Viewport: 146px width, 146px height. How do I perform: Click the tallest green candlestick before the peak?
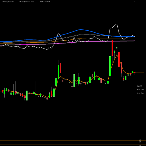point(110,66)
